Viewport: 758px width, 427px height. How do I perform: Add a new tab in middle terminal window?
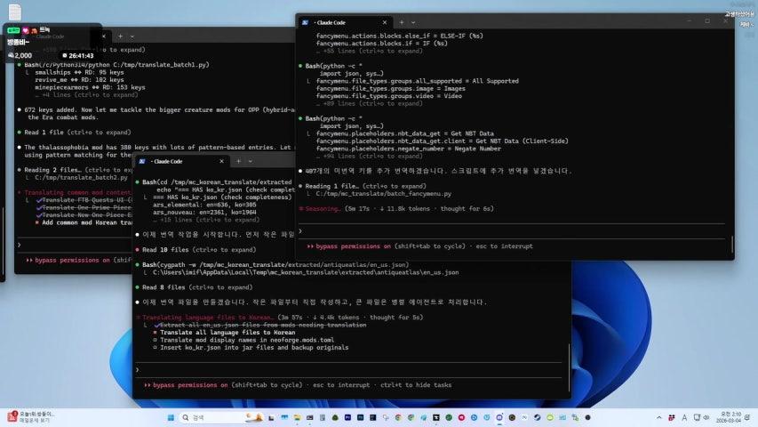tap(238, 161)
